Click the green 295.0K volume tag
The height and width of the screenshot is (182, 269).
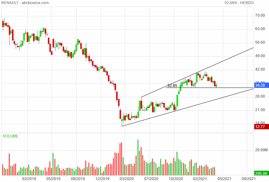pos(261,173)
